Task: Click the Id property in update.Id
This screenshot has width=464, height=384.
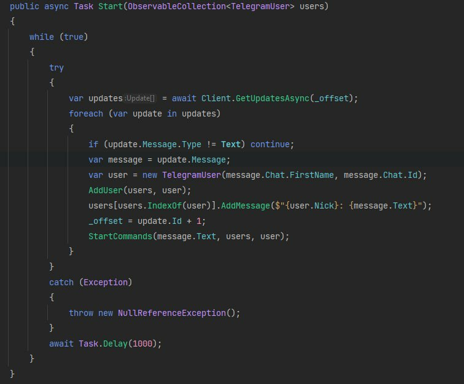Action: (177, 221)
